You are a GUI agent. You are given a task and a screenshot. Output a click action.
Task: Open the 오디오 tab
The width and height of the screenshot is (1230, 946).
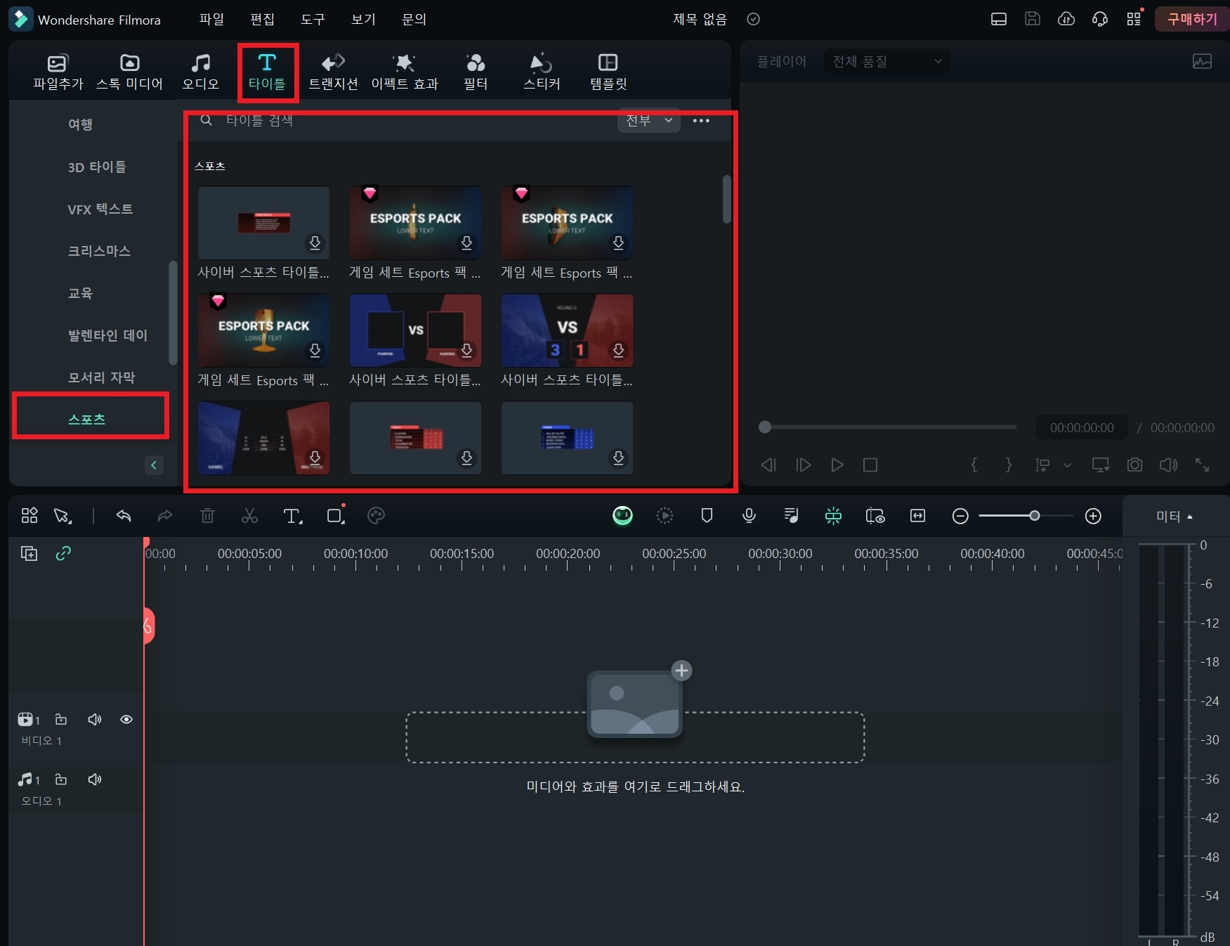[x=201, y=72]
